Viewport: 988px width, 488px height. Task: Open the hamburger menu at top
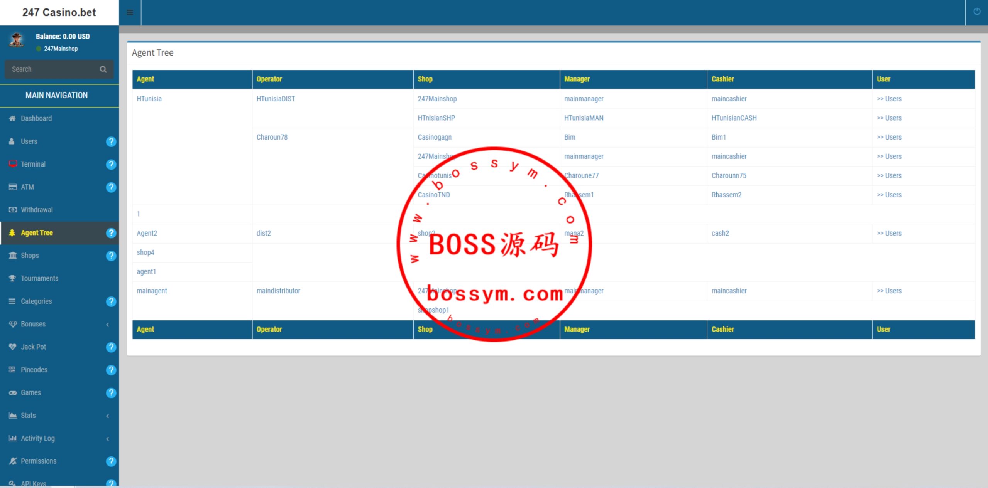(x=130, y=13)
